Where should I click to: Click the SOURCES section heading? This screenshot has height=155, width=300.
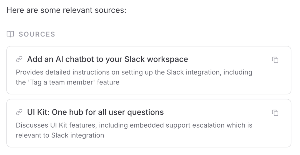tap(37, 34)
